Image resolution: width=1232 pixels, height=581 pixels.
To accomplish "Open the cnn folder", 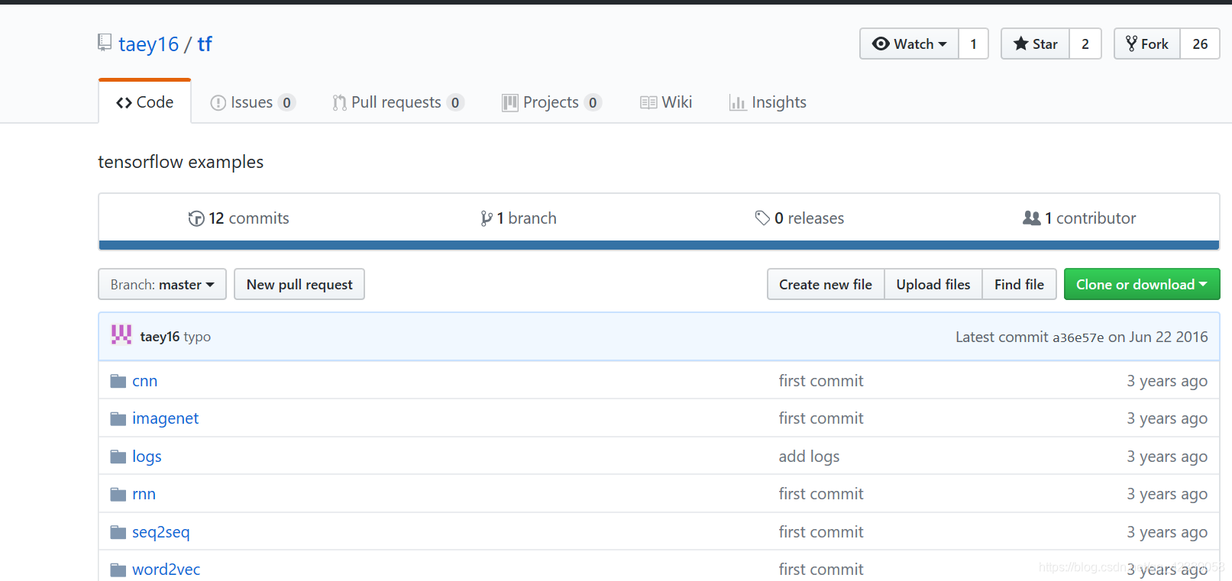I will coord(144,381).
